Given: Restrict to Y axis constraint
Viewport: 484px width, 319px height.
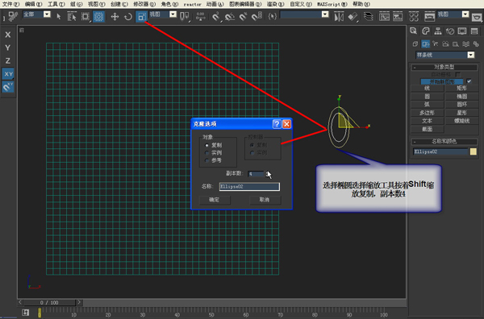Looking at the screenshot, I should coord(8,48).
